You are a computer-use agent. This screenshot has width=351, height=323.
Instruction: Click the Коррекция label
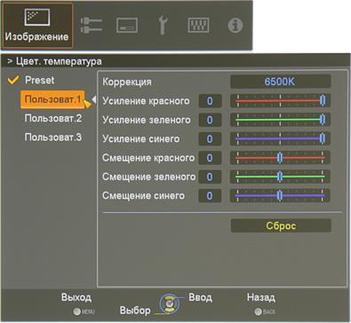[127, 82]
